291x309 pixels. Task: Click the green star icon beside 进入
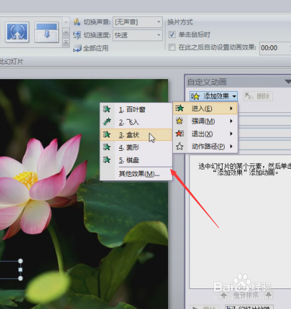(x=179, y=108)
